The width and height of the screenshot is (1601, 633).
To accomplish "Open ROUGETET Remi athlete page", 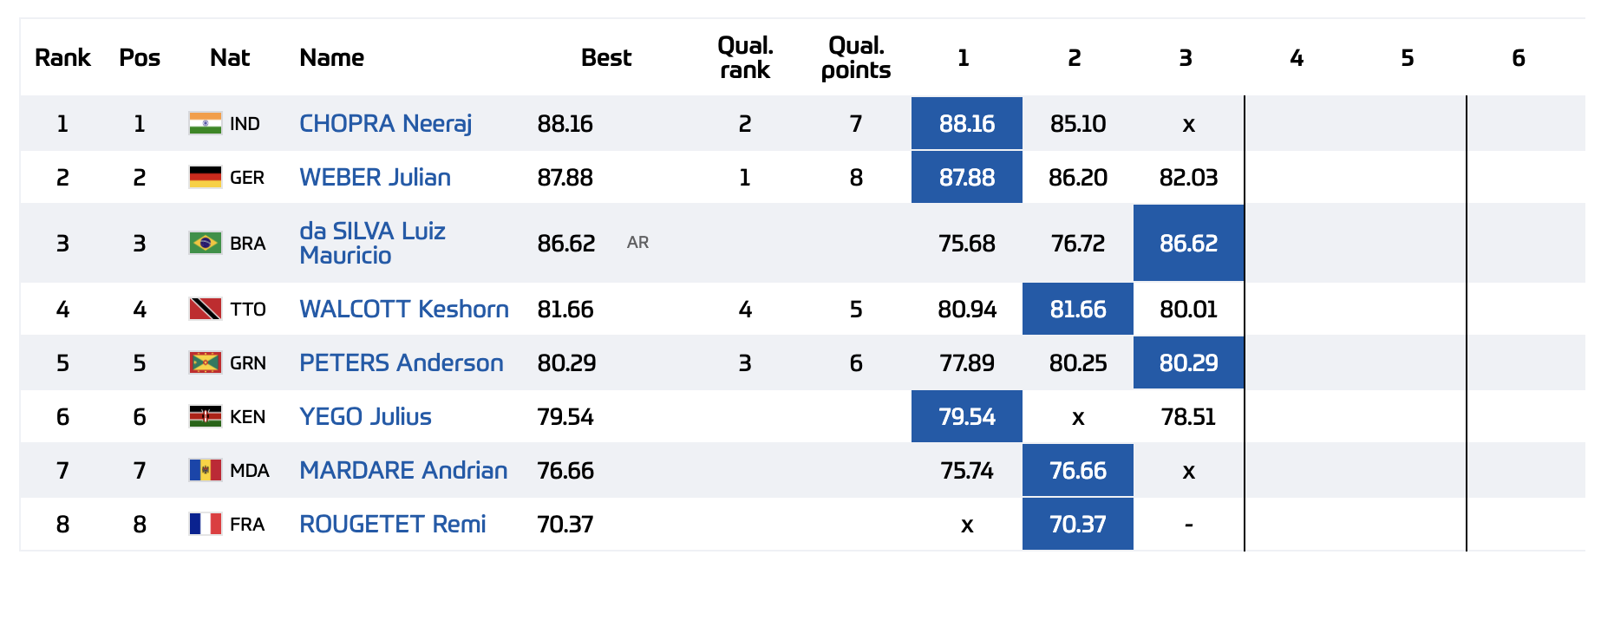I will (x=392, y=524).
